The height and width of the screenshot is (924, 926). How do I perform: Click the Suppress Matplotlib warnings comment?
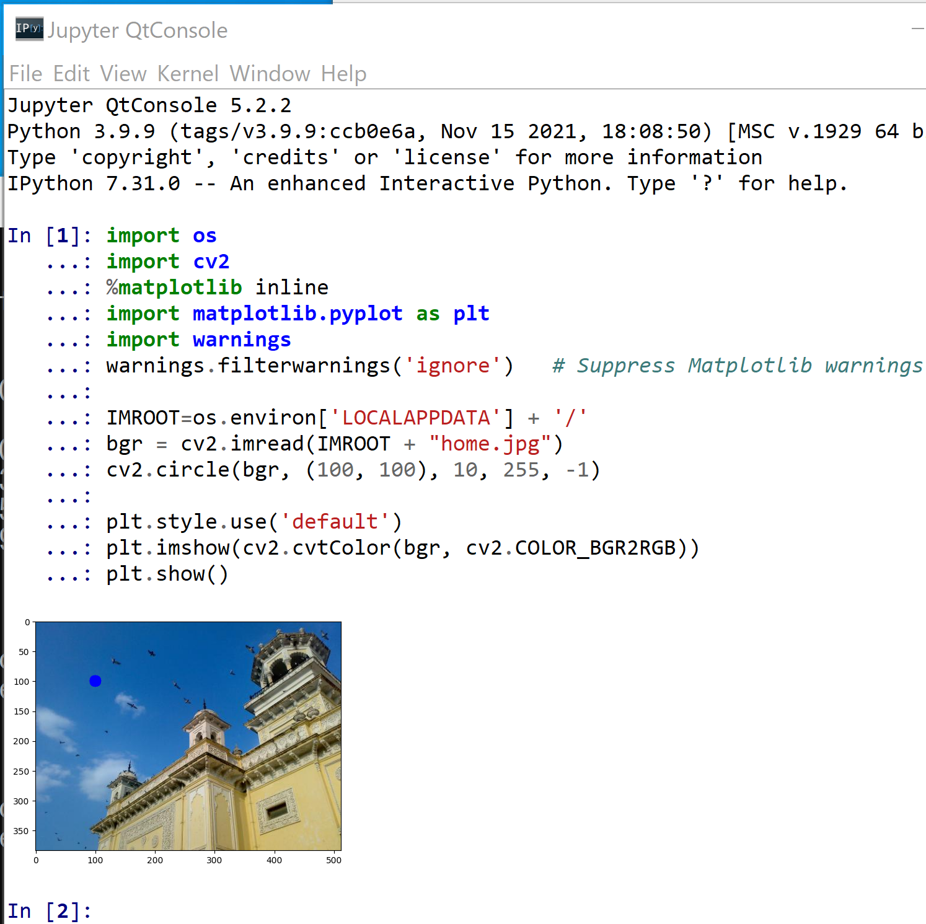[738, 366]
